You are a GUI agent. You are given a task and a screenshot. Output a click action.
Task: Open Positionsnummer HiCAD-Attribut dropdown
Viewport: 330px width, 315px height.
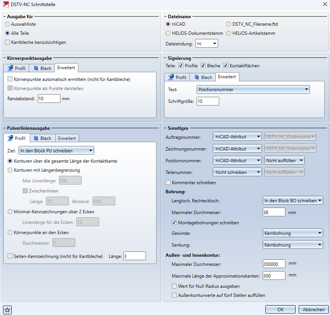click(x=237, y=160)
